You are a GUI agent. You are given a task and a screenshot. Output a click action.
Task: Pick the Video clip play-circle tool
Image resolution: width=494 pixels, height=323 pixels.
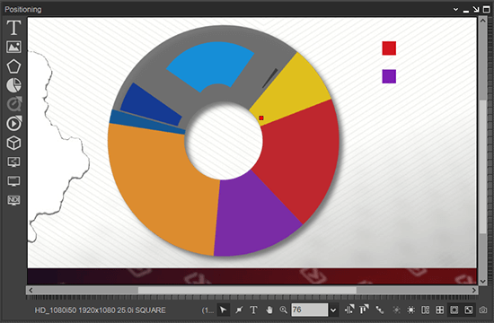pyautogui.click(x=13, y=124)
